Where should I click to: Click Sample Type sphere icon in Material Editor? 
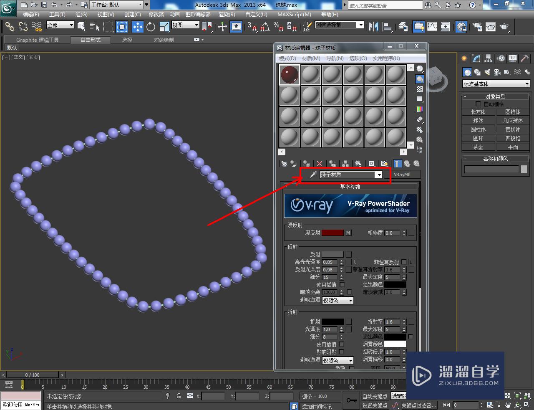pos(420,69)
